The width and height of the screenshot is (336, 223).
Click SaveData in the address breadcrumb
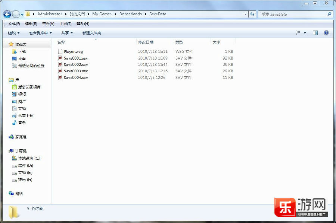click(158, 14)
